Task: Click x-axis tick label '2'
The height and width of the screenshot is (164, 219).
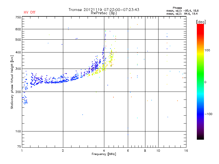Action: (x=63, y=151)
